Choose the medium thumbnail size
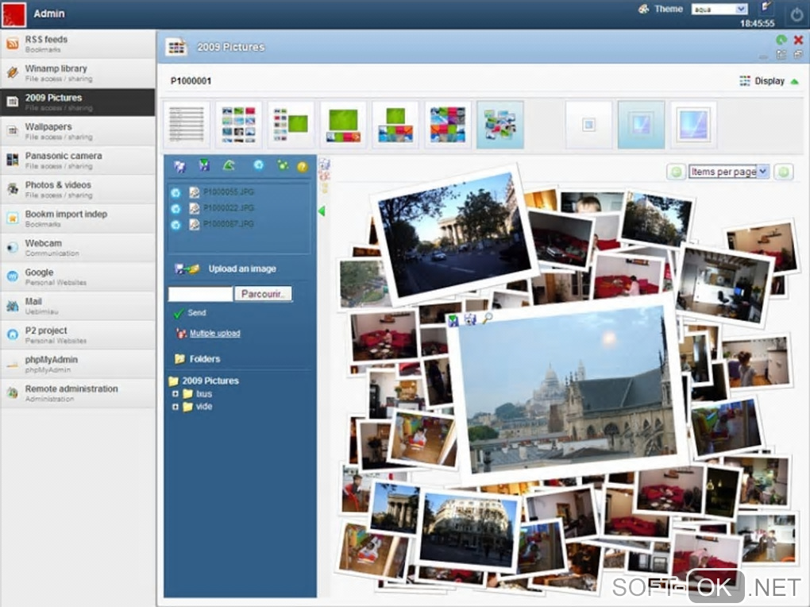Screen dimensions: 810x607 coord(641,125)
